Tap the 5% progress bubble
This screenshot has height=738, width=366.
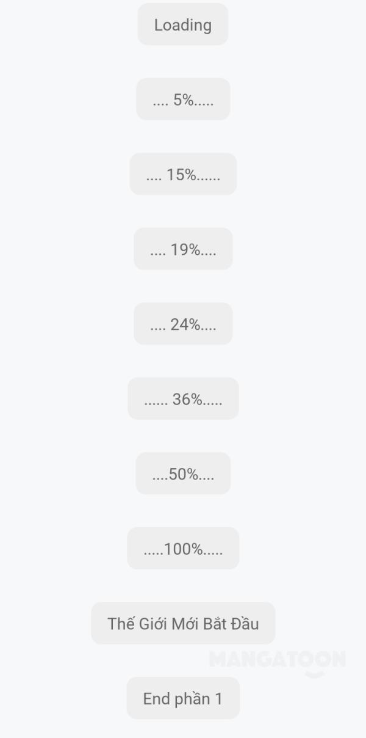pyautogui.click(x=183, y=100)
